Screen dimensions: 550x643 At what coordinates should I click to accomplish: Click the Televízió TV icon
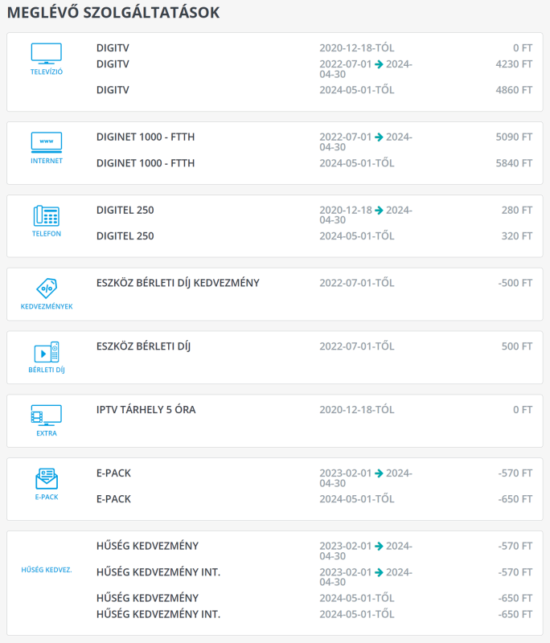click(x=46, y=54)
